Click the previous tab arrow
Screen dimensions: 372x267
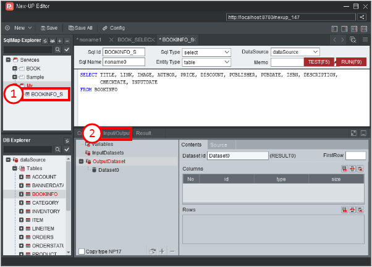click(334, 40)
